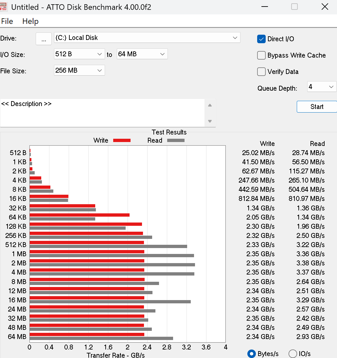Click the gray Read legend swatch
This screenshot has width=337, height=358.
[176, 140]
